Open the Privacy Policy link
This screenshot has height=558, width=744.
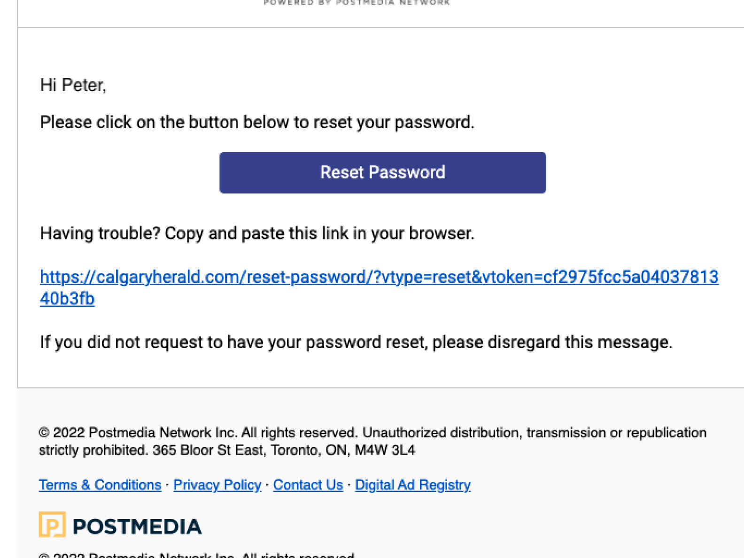217,485
